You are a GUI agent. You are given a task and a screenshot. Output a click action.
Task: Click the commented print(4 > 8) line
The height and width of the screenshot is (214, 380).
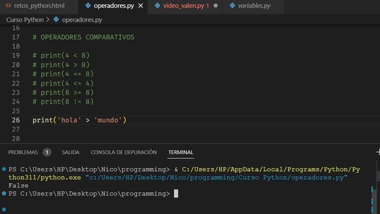pos(61,65)
